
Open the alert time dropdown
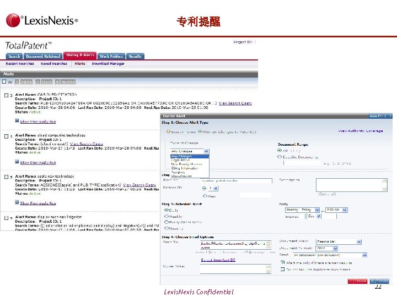point(336,210)
